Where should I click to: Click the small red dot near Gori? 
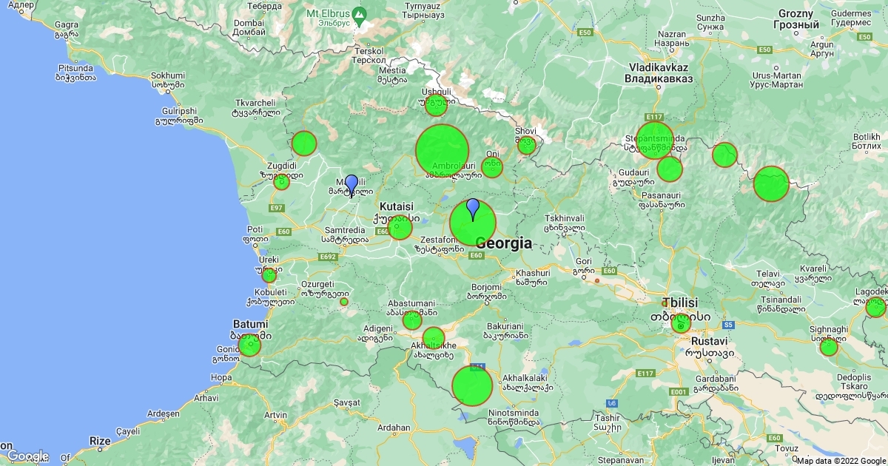[597, 280]
